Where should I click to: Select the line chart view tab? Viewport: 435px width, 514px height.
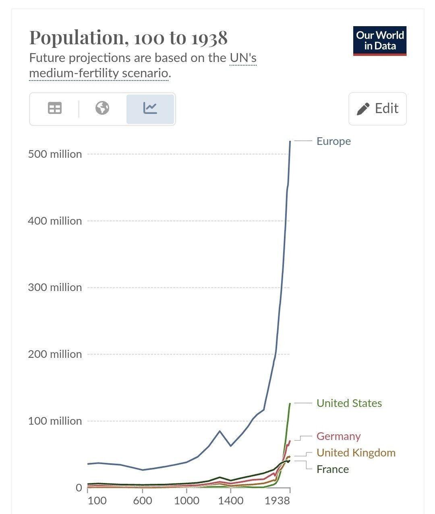point(150,109)
